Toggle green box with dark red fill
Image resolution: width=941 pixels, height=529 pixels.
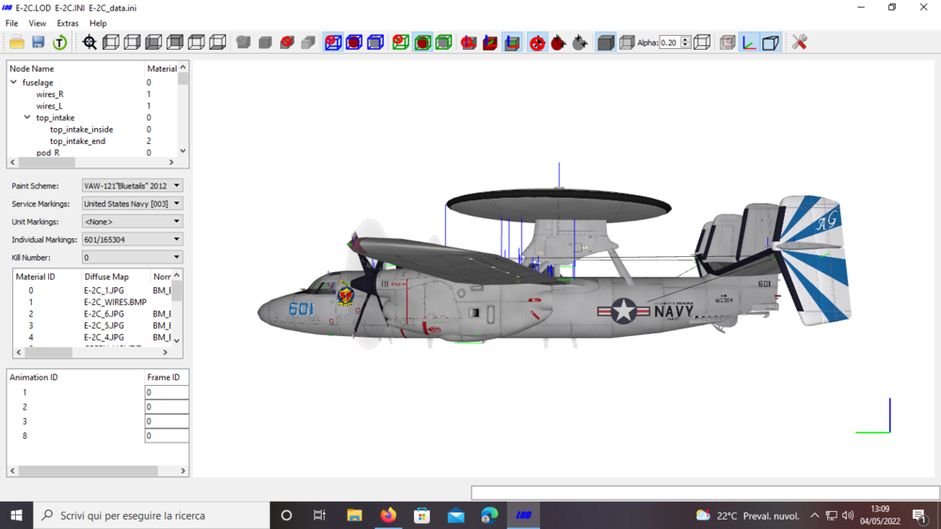(x=423, y=42)
